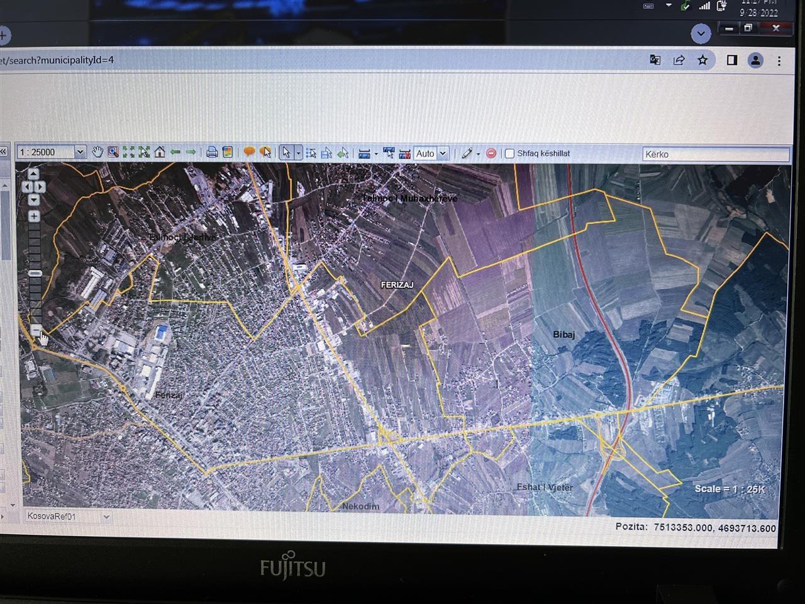Open the pointer tool dropdown arrow
The width and height of the screenshot is (805, 604).
[x=298, y=153]
